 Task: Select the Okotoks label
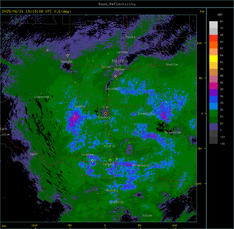pyautogui.click(x=112, y=190)
